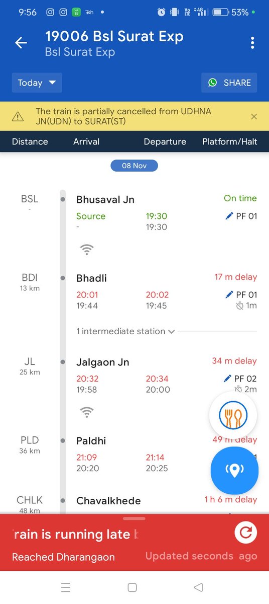Edit platform PF 02 for Jalgaon Jn
Image resolution: width=269 pixels, height=604 pixels.
click(x=241, y=379)
